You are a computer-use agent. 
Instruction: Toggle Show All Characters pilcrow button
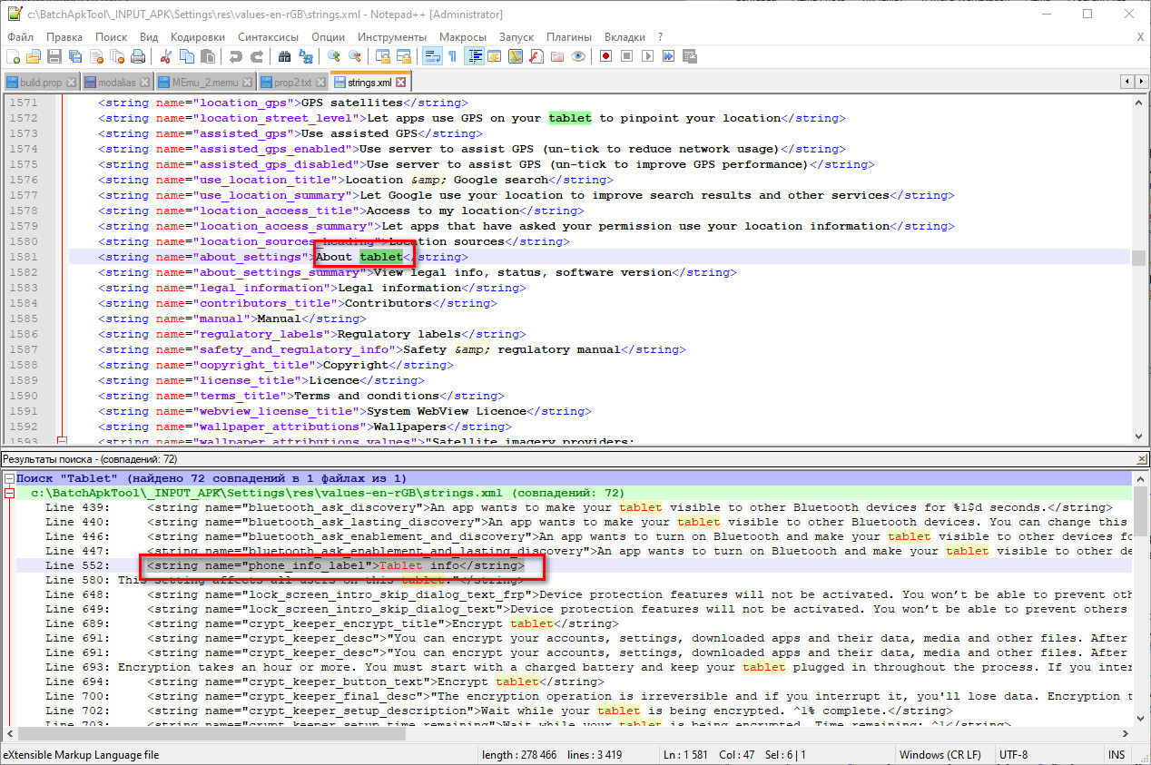pos(451,56)
